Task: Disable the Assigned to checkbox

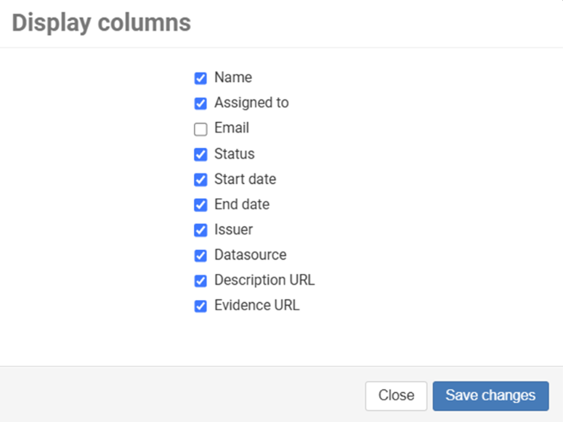Action: click(201, 104)
